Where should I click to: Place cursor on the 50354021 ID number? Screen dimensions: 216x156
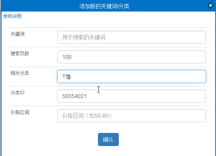75,96
